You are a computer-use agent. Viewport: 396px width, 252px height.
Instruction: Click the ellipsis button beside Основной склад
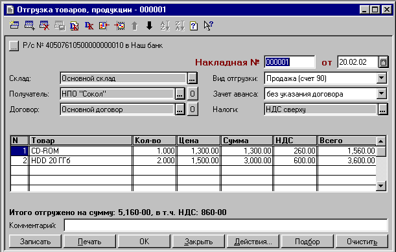coord(192,78)
